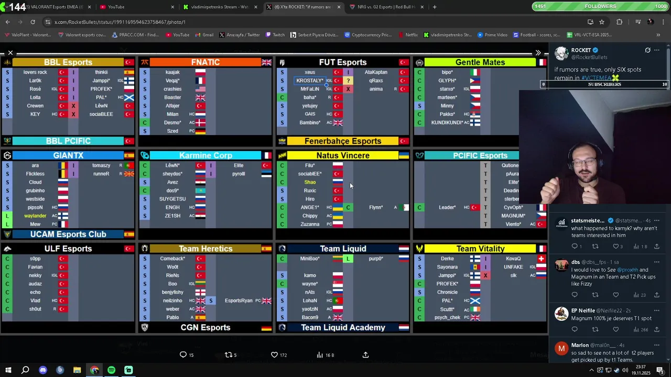
Task: Close the photo viewer with the X icon
Action: pos(10,53)
